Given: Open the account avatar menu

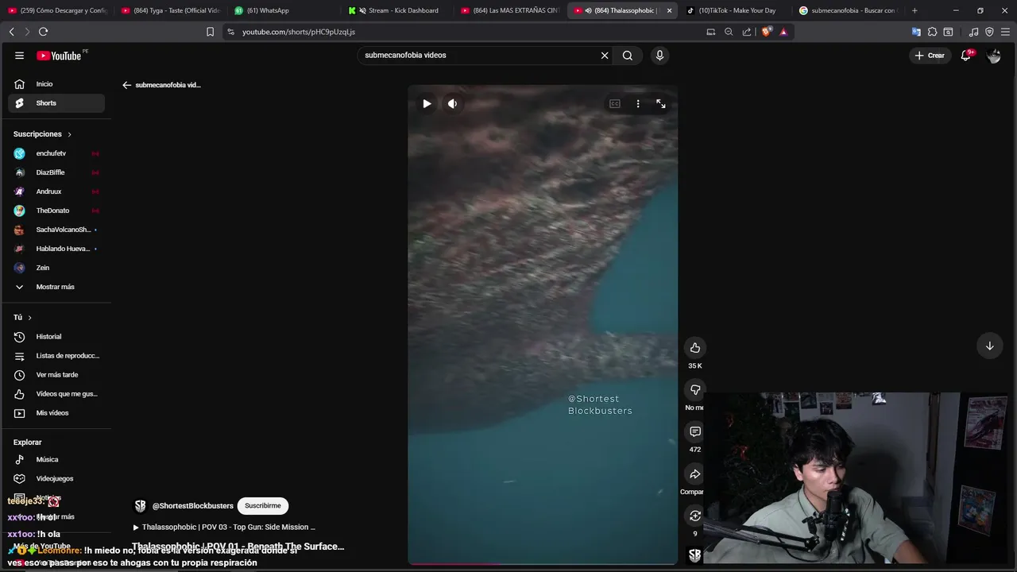Looking at the screenshot, I should pos(994,56).
